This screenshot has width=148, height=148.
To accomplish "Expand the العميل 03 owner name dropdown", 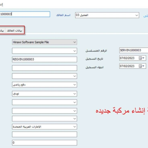I will click(137, 15).
